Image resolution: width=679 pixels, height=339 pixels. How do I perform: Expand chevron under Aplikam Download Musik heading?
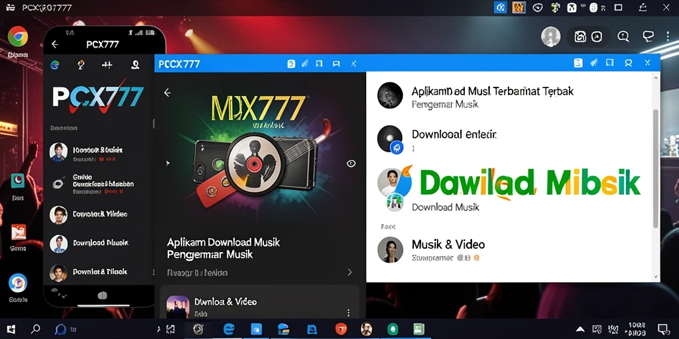pyautogui.click(x=349, y=272)
